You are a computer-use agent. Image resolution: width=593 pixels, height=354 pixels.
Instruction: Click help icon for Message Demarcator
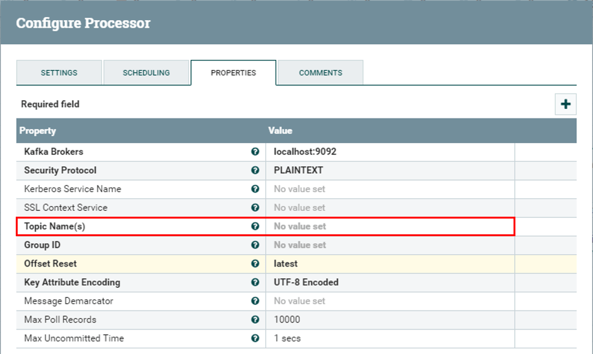click(x=255, y=301)
